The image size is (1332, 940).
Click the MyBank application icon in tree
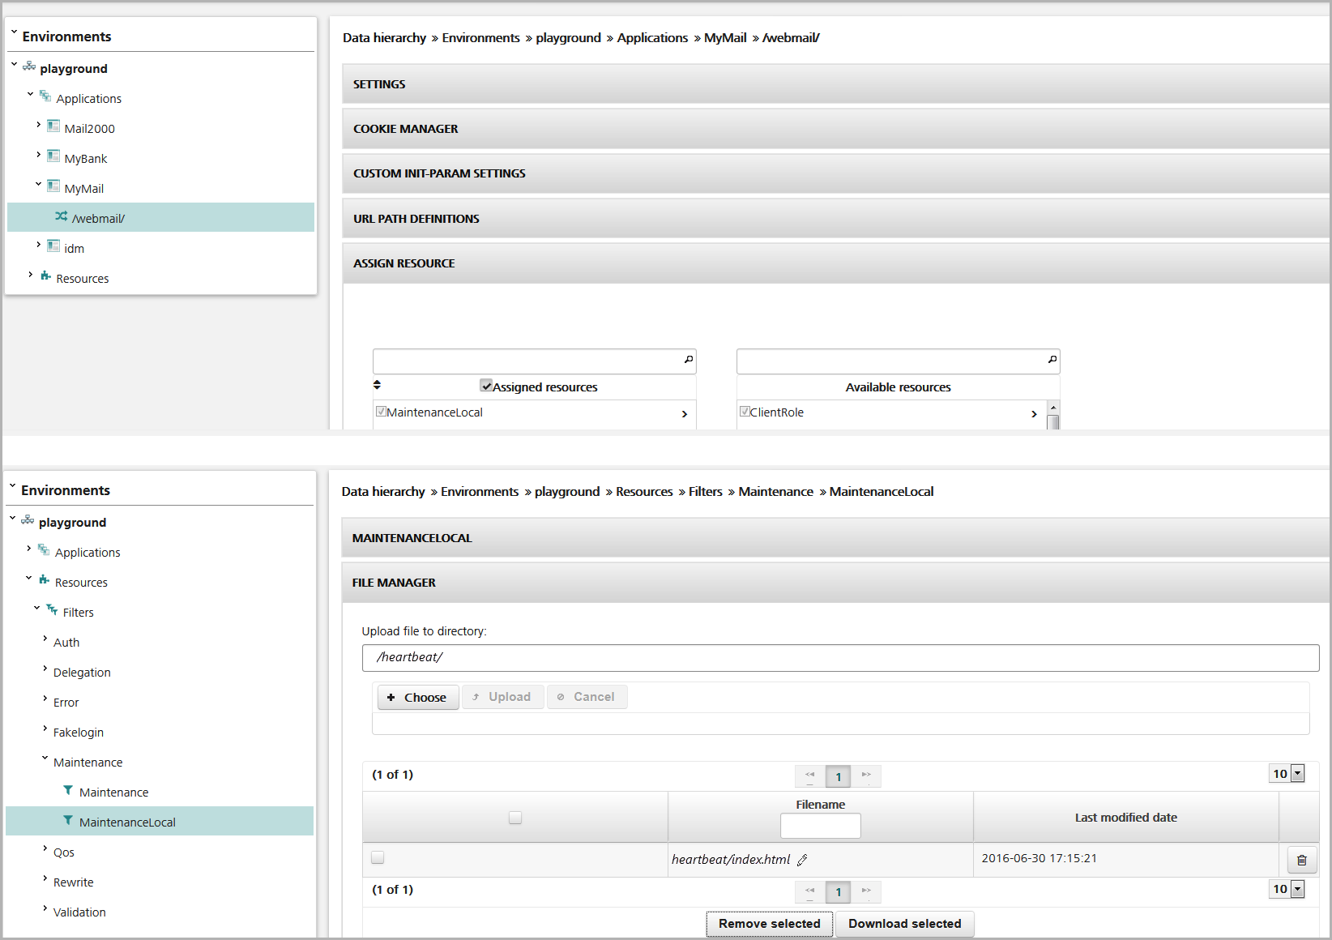[53, 156]
